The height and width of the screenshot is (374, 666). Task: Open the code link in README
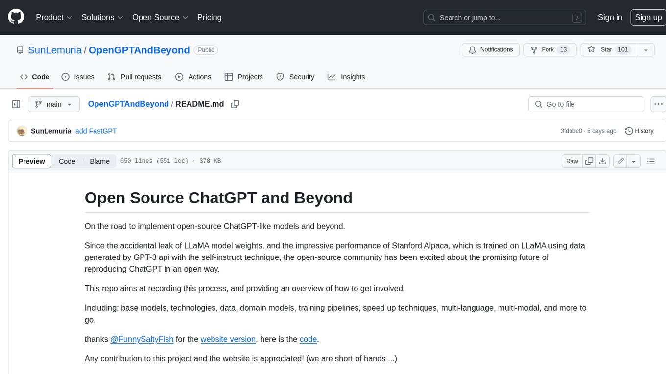pos(309,339)
